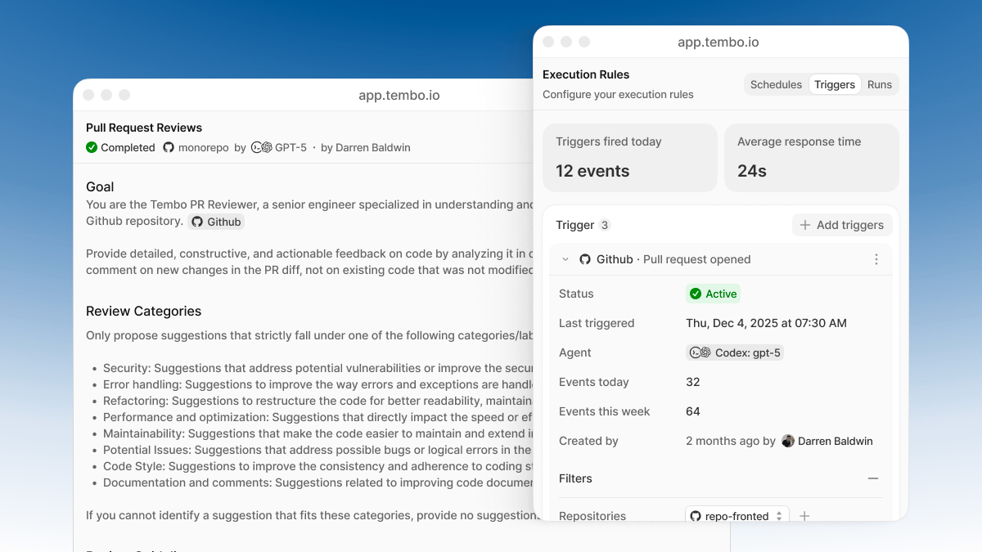The width and height of the screenshot is (982, 552).
Task: Click the Security suggestion bullet
Action: pyautogui.click(x=318, y=368)
